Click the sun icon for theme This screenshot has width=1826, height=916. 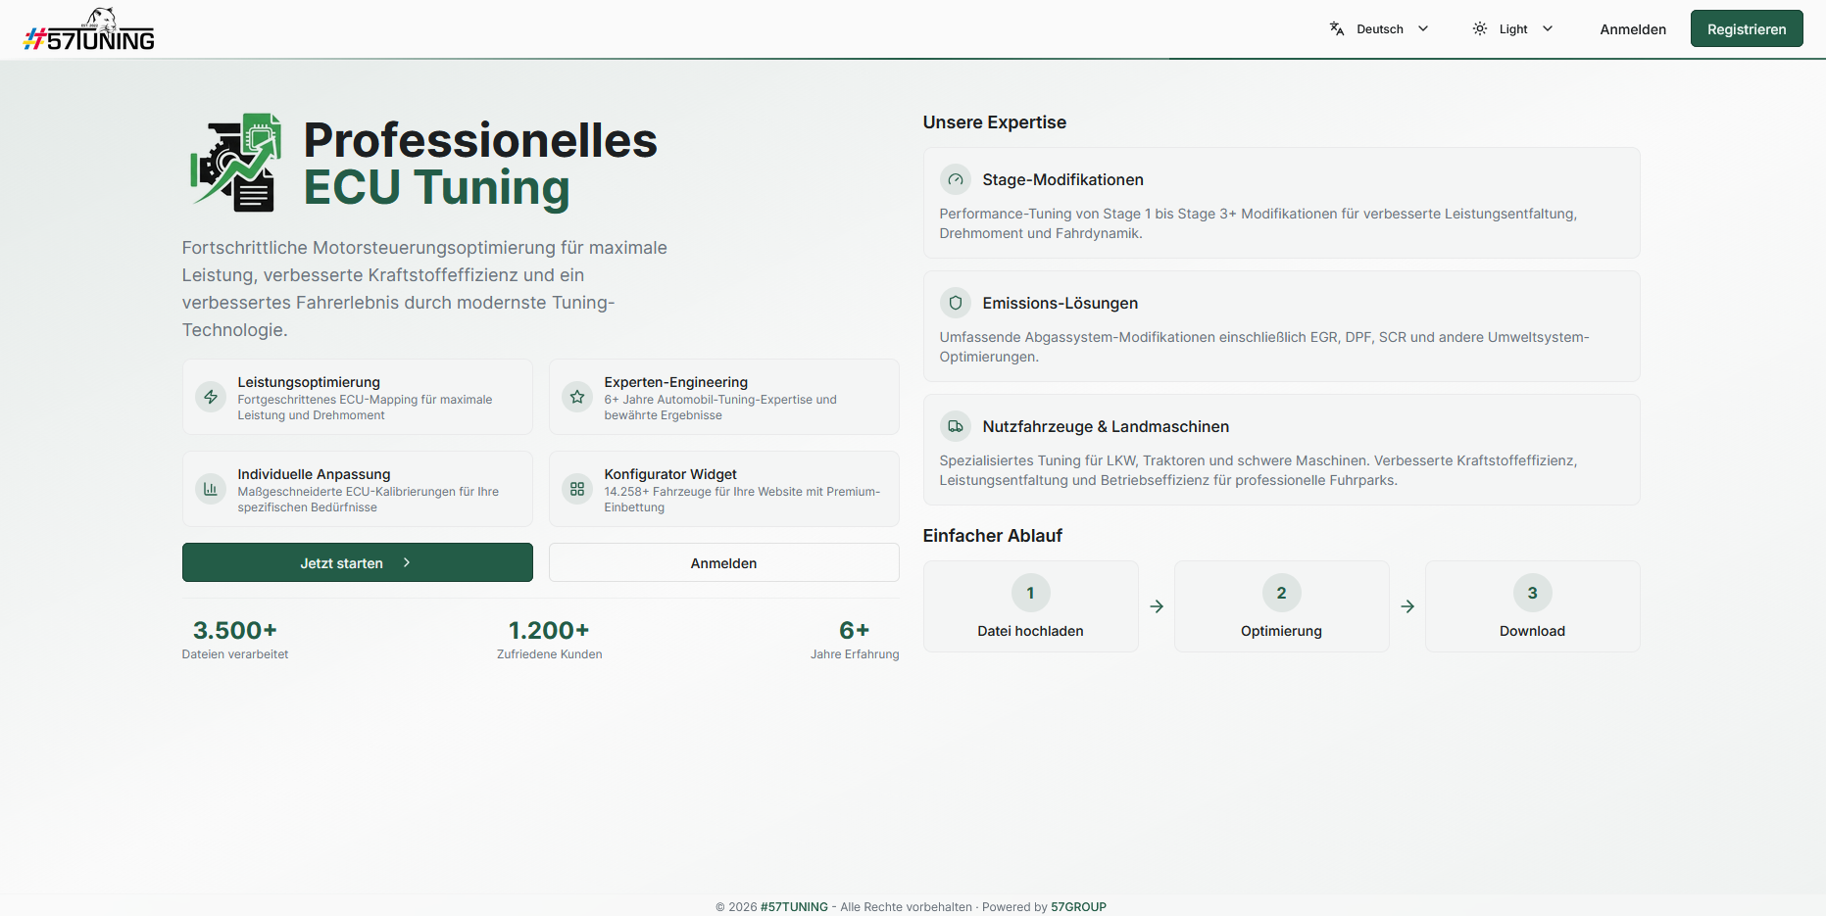[x=1480, y=29]
